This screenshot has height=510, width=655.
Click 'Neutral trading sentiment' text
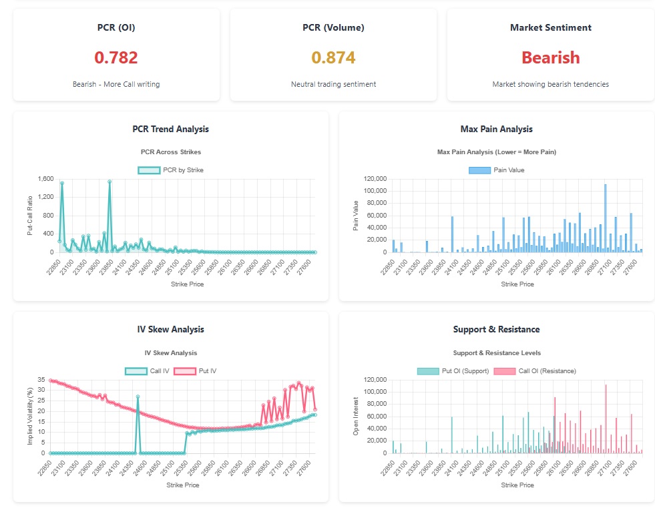(333, 84)
